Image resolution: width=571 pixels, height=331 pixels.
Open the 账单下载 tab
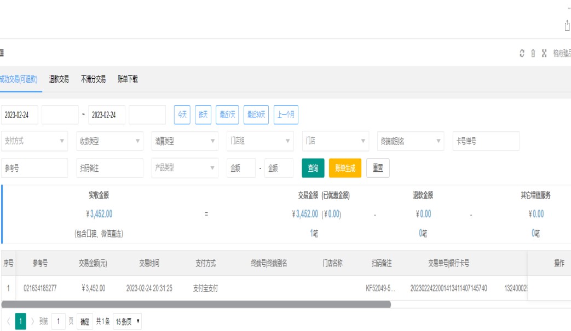(128, 79)
